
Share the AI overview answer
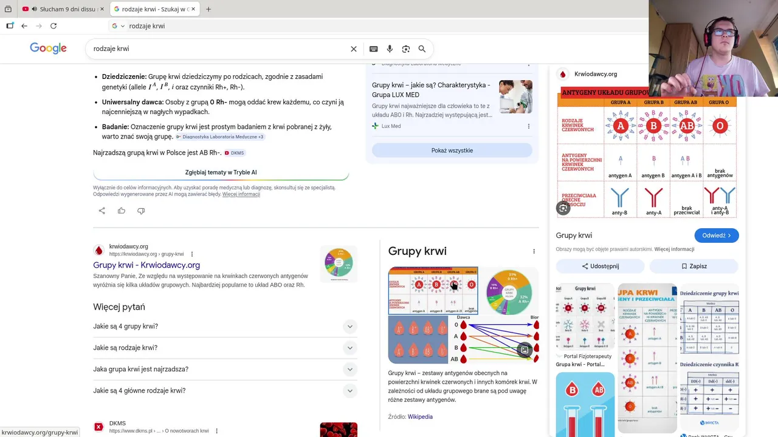[x=102, y=211]
